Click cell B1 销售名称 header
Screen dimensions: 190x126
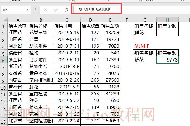[41, 26]
